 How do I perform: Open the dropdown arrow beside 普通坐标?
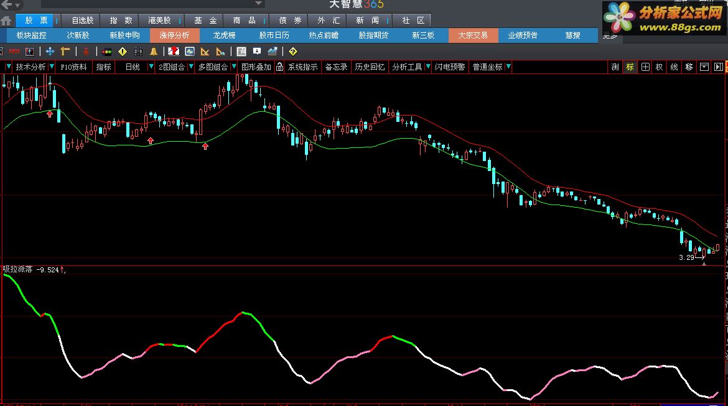point(508,67)
